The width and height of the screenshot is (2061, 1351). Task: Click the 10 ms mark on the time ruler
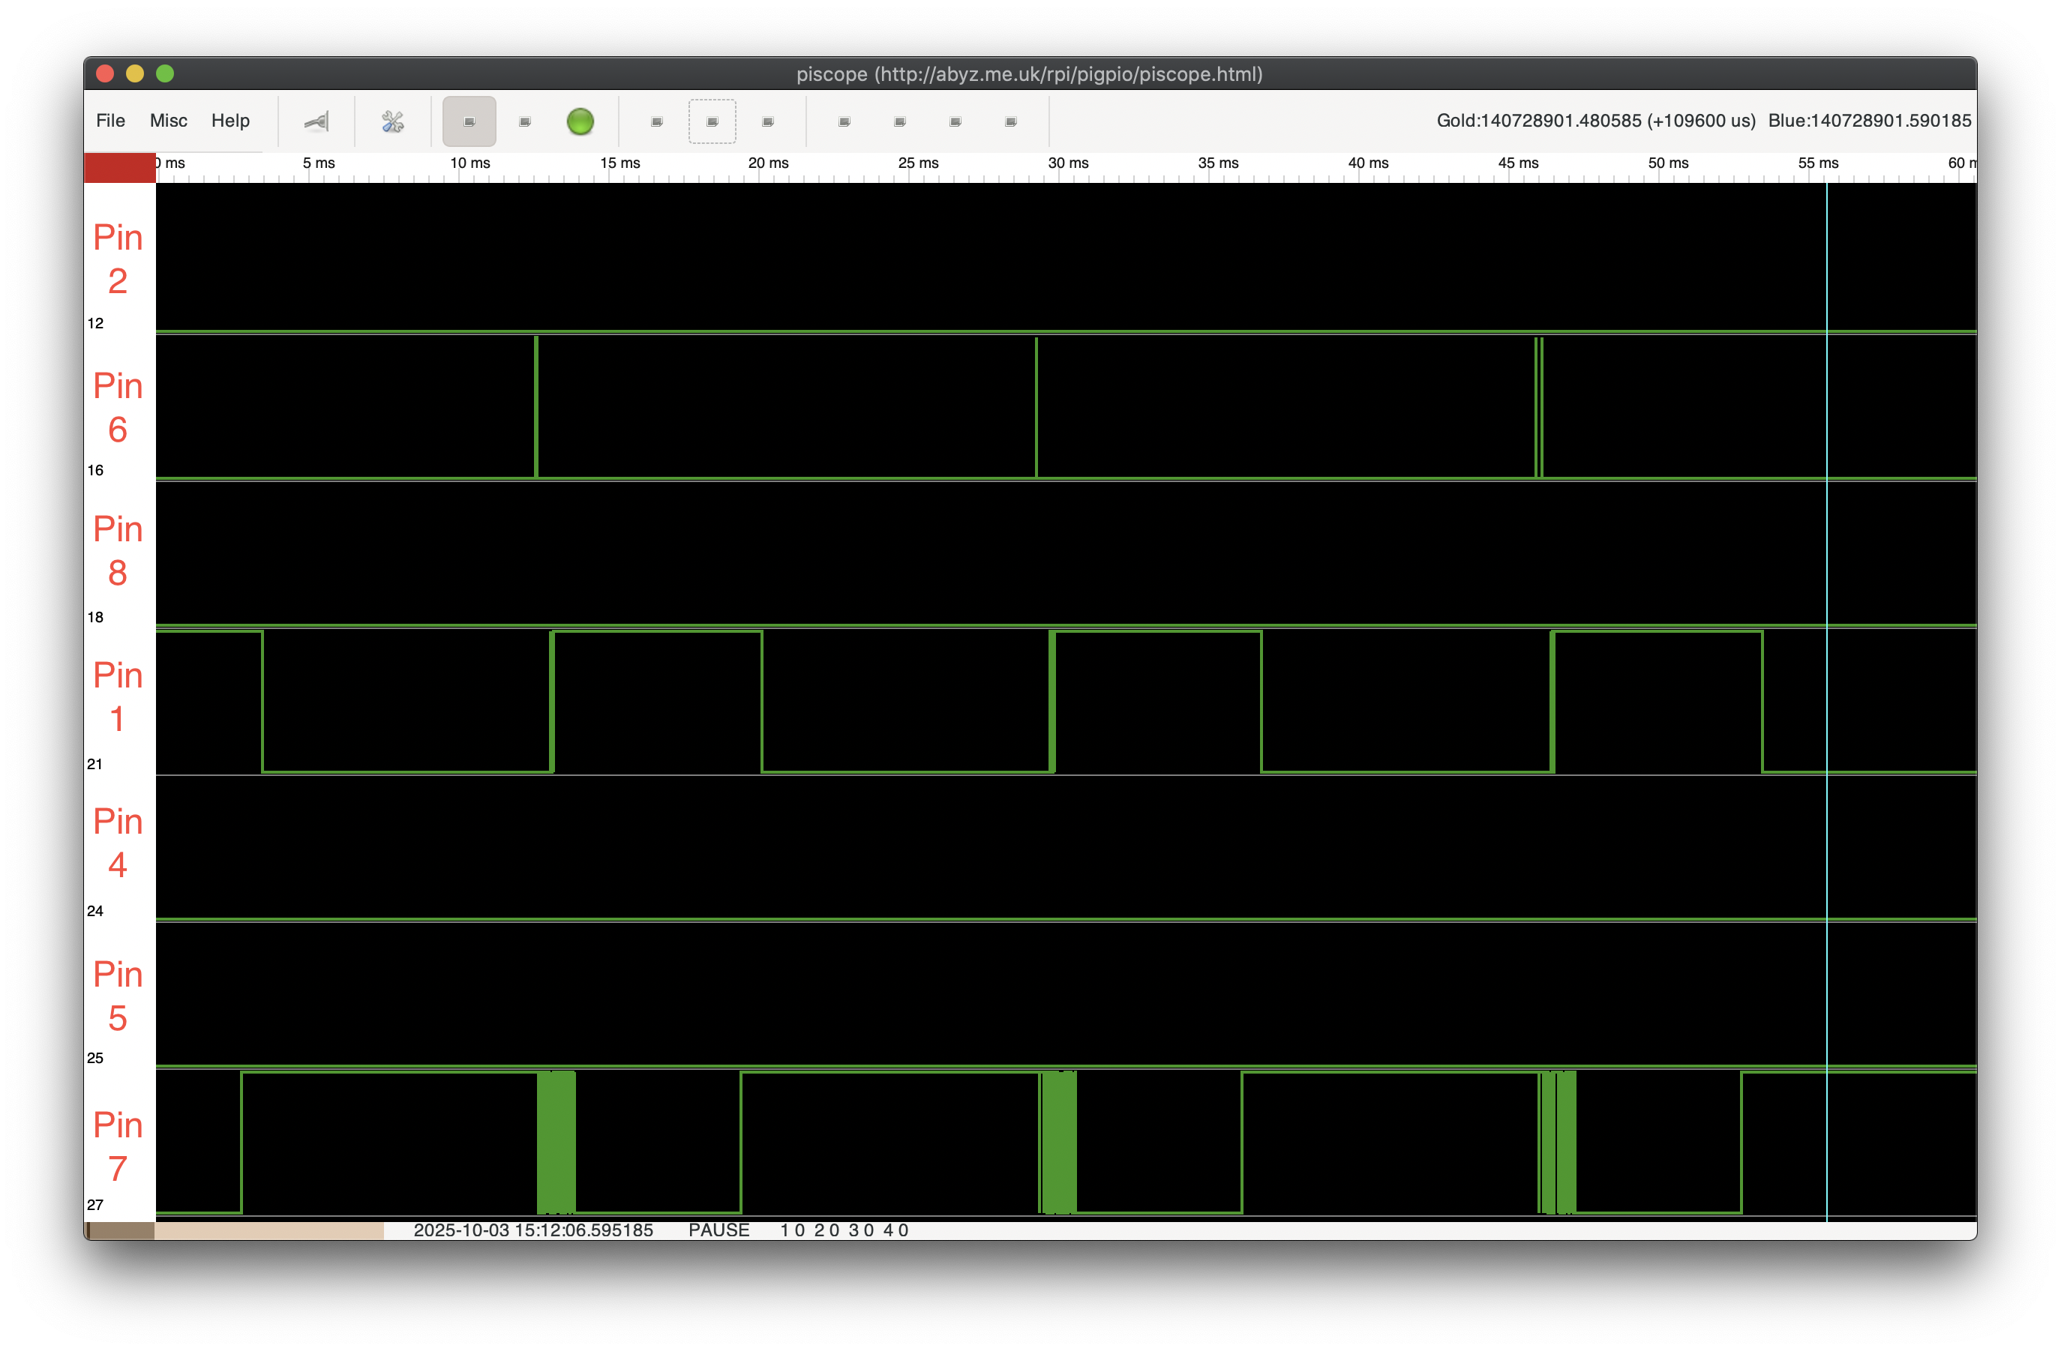469,163
